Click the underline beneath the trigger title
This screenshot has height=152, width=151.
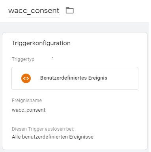pos(34,17)
